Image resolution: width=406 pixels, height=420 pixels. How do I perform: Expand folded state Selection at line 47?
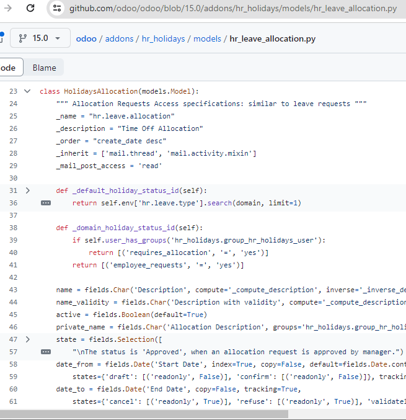click(27, 339)
